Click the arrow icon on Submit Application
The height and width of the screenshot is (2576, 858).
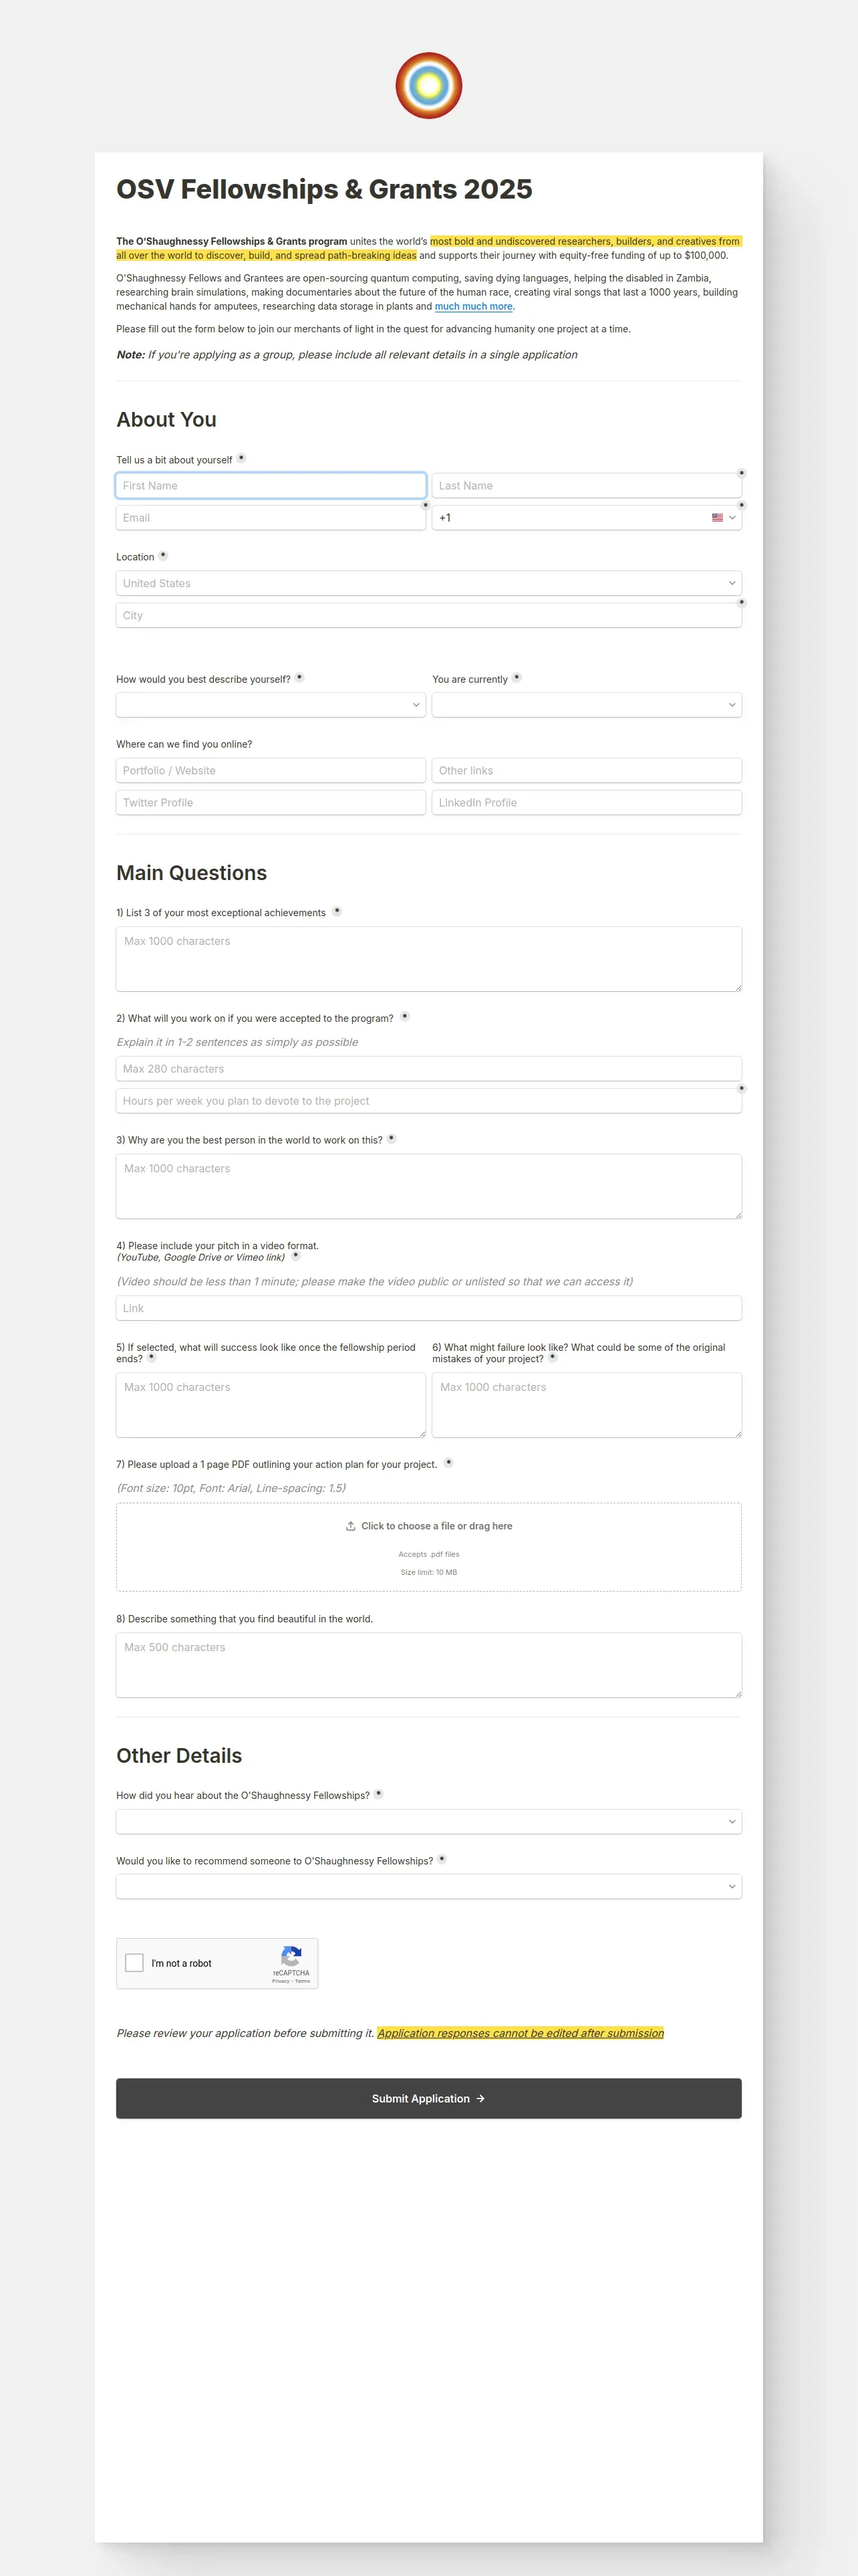coord(480,2098)
